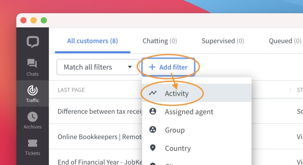
Task: Choose Assigned agent filter option
Action: pos(197,112)
